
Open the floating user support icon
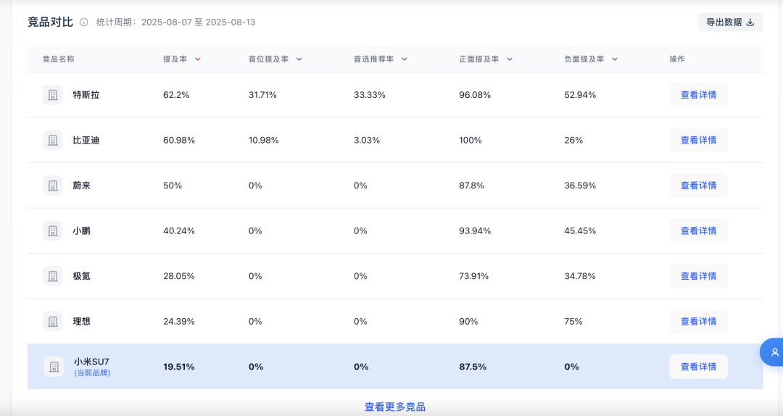pyautogui.click(x=774, y=352)
